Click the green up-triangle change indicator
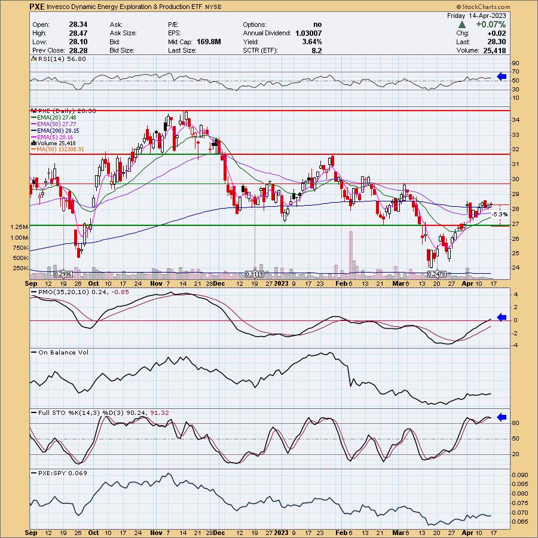Screen dimensions: 538x538 click(x=462, y=25)
